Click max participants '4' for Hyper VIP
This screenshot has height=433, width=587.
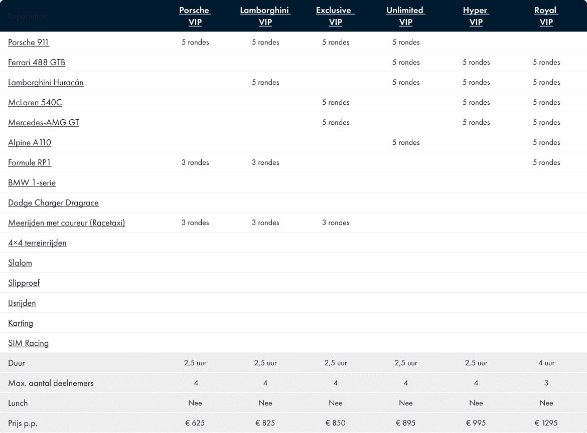coord(476,383)
